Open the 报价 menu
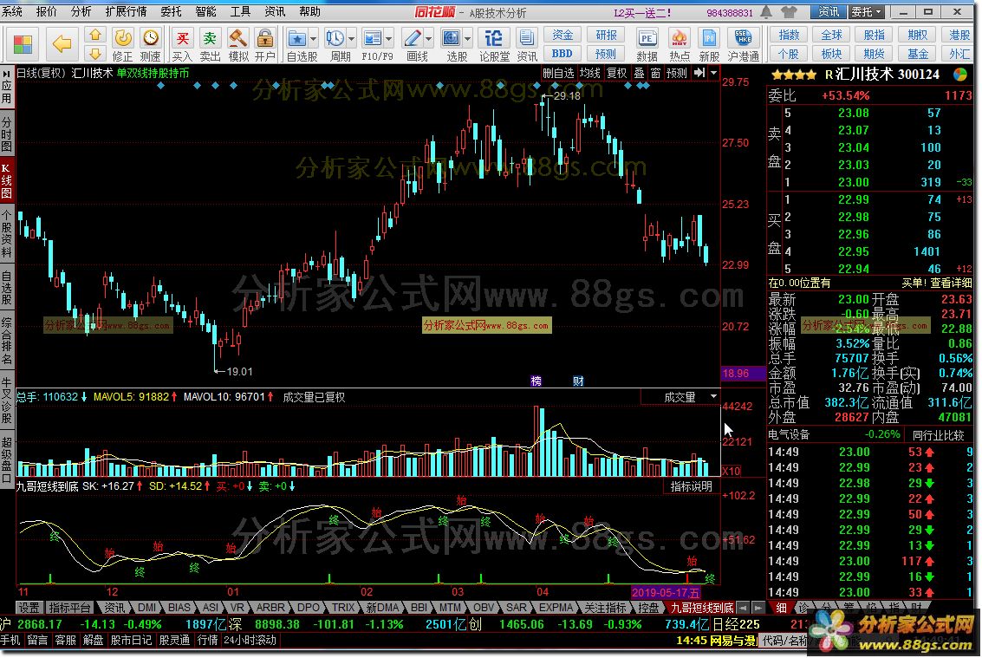This screenshot has height=658, width=982. pos(46,12)
